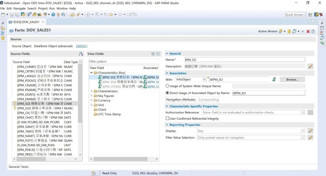Switch to the BW Modeling perspective icon
This screenshot has height=176, width=326.
tap(316, 14)
